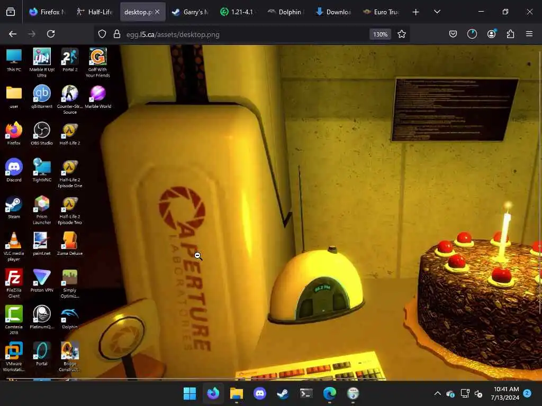Expand the hidden system tray icons
Screen dimensions: 542x406
click(437, 393)
